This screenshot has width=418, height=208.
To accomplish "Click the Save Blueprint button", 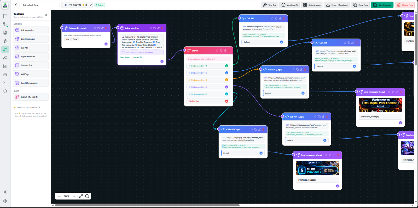I will coord(382,5).
